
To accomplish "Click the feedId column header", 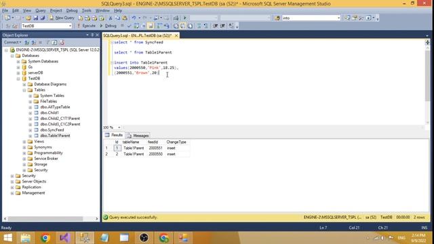I will [x=153, y=142].
